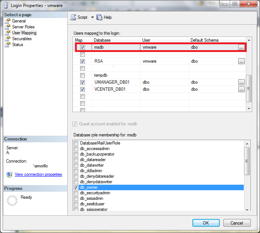The height and width of the screenshot is (233, 260).
Task: Select the dbo default schema for RSA
Action: point(194,61)
